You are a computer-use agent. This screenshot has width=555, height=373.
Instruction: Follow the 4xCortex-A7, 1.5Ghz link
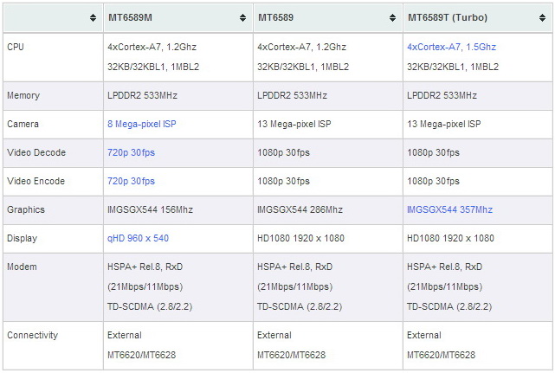[451, 47]
